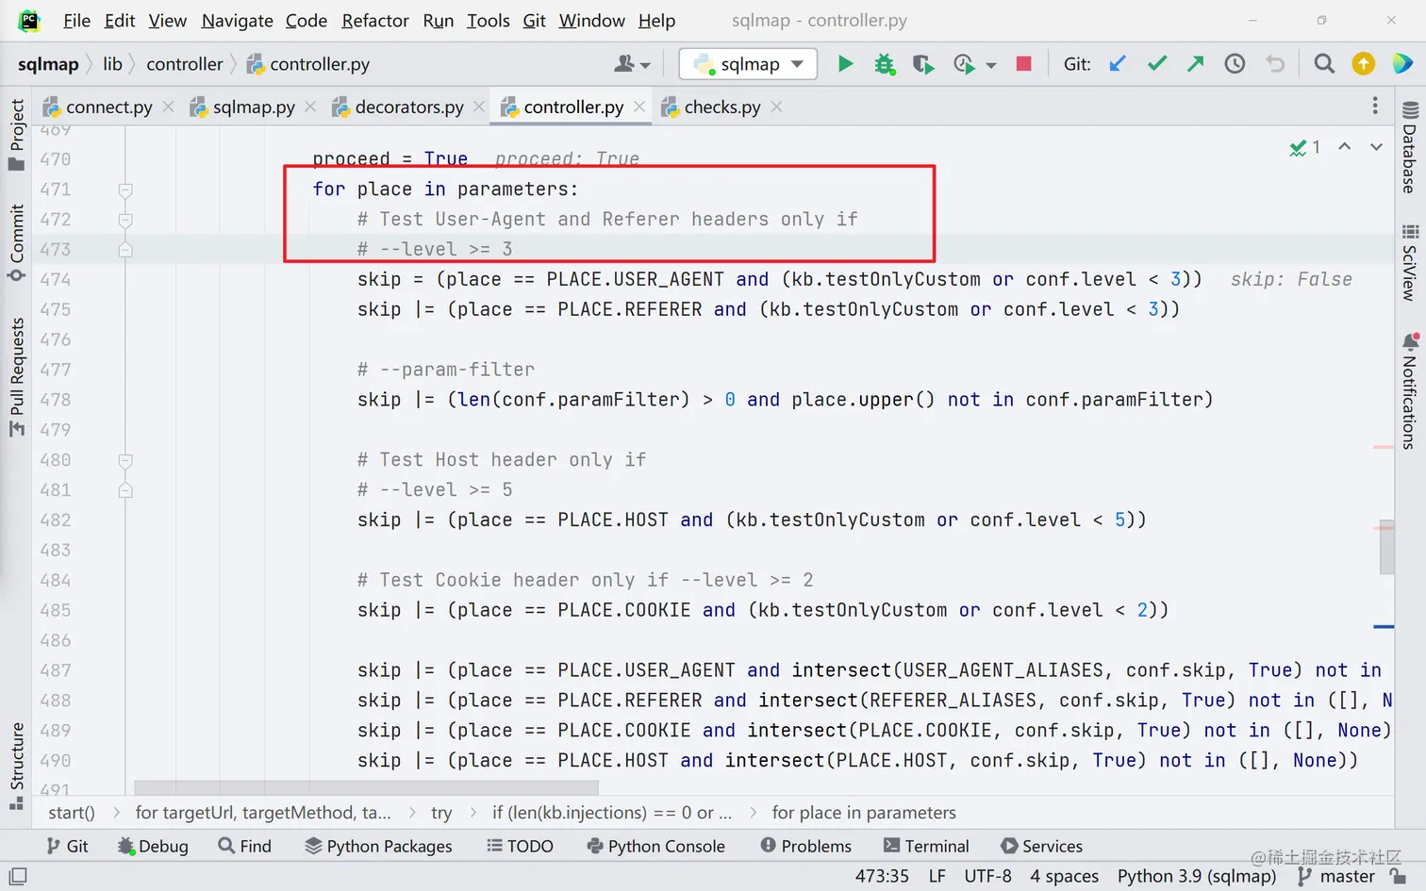The image size is (1426, 891).
Task: Open the Terminal tool window
Action: [925, 846]
